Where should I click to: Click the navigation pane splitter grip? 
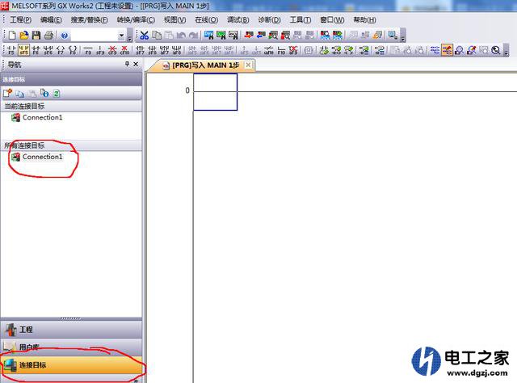point(70,318)
